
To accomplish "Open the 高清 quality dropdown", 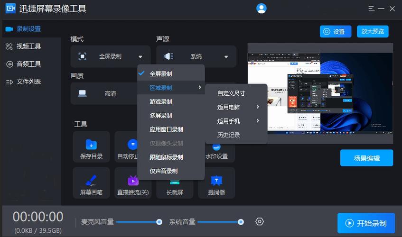I will click(104, 93).
